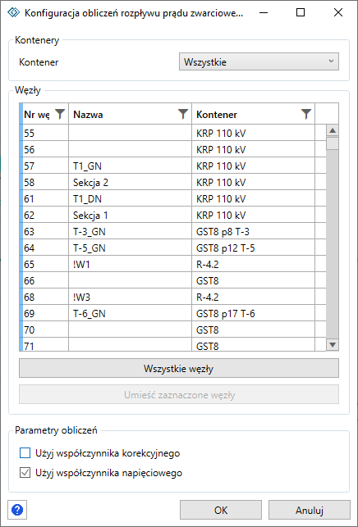Click scrollbar down arrow in node list
The width and height of the screenshot is (358, 527).
click(x=333, y=344)
